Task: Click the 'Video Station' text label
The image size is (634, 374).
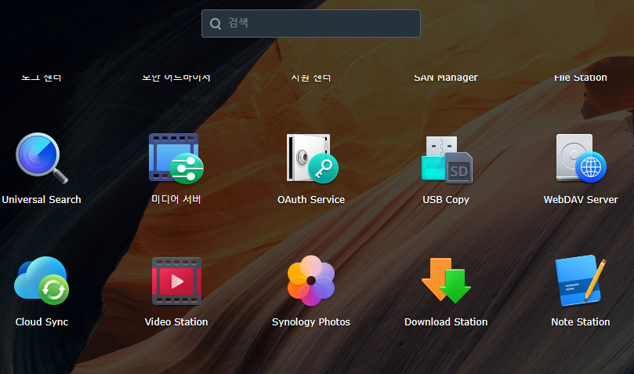Action: (176, 321)
